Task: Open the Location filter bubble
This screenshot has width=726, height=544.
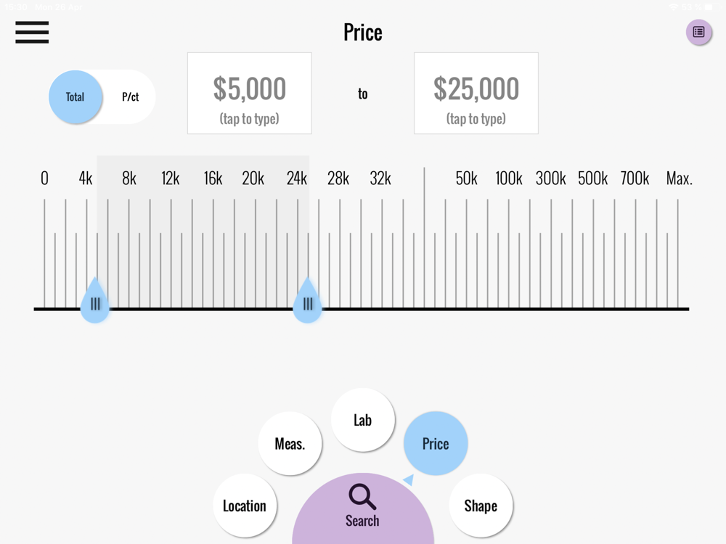Action: 245,506
